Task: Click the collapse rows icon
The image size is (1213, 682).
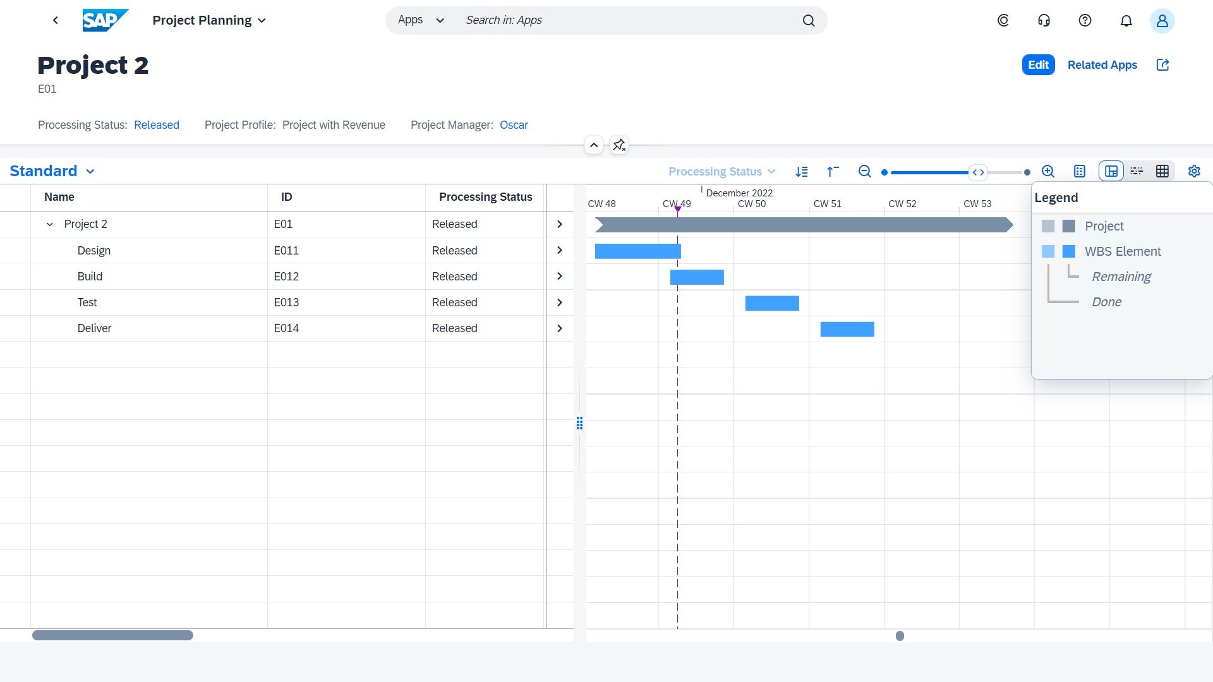Action: (833, 172)
